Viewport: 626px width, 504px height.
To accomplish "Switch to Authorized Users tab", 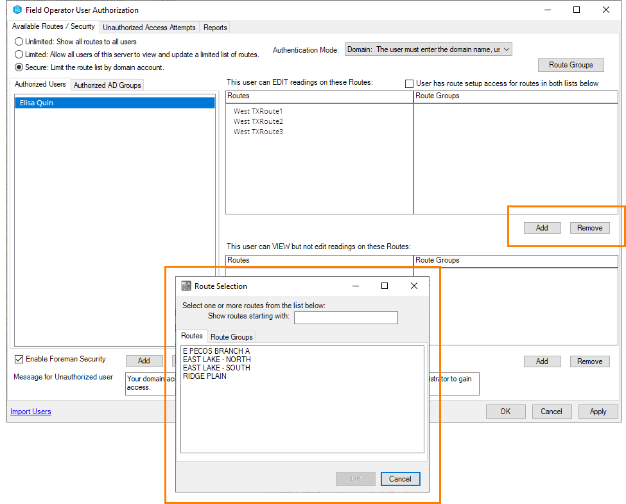I will [40, 84].
